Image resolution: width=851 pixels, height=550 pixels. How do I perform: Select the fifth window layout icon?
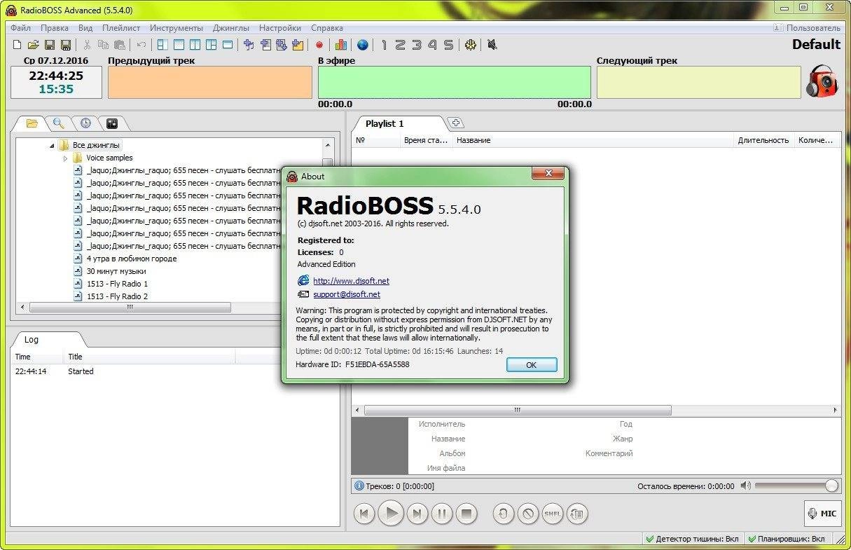coord(227,45)
